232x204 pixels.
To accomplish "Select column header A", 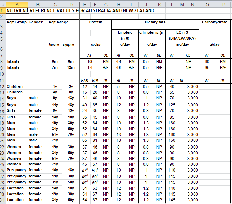I will tap(17, 5).
